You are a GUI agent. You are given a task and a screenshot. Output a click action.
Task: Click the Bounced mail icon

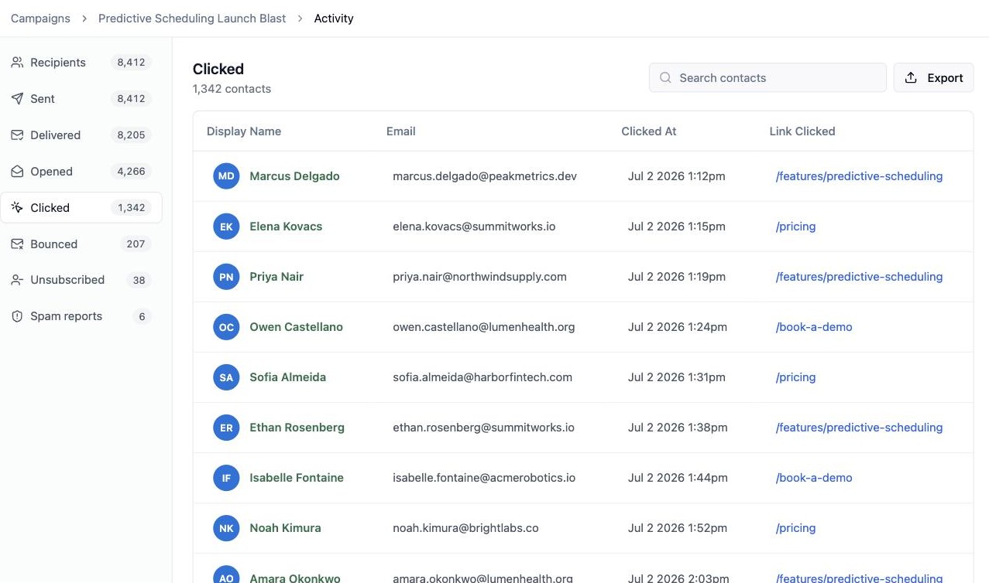pyautogui.click(x=17, y=244)
